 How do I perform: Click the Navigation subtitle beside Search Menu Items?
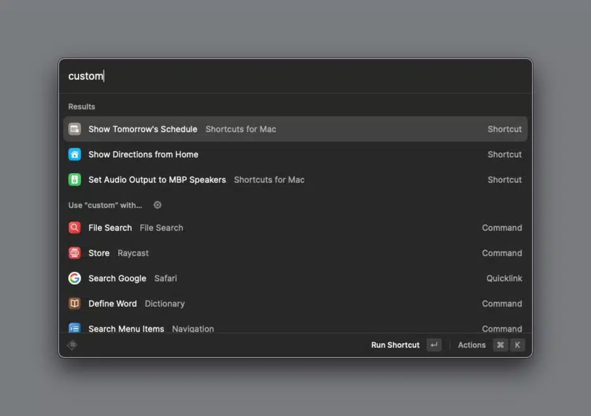point(193,329)
